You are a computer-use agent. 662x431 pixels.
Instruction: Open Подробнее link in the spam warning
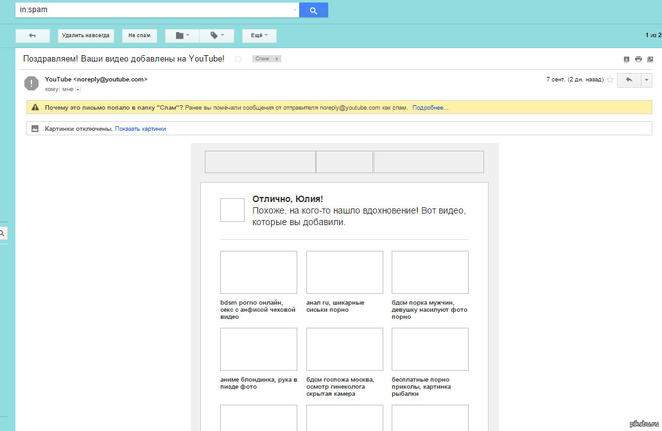[430, 108]
